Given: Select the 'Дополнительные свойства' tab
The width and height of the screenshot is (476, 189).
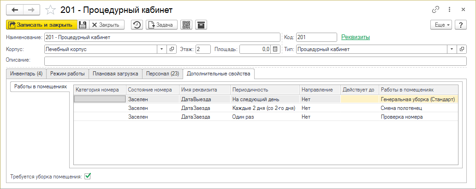Looking at the screenshot, I should tap(219, 73).
